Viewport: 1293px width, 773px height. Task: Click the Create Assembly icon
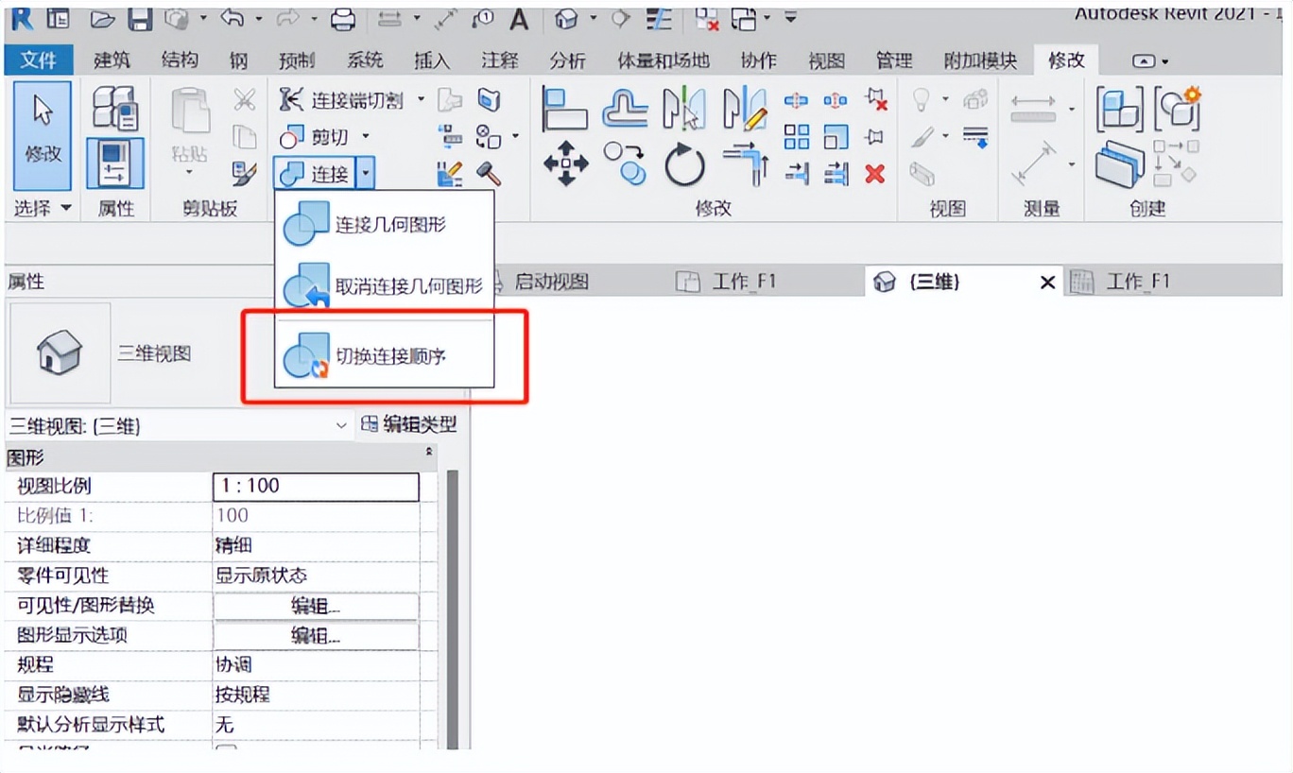[1120, 109]
